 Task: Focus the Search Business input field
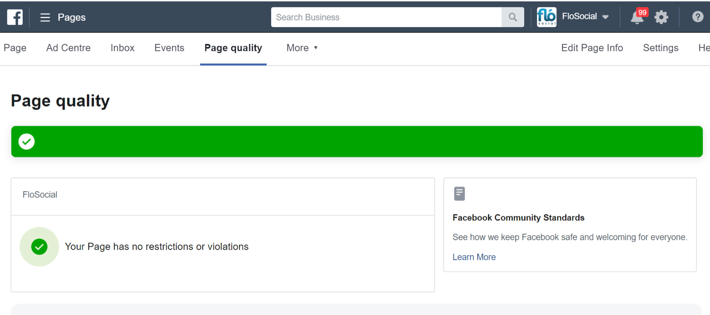pos(386,17)
